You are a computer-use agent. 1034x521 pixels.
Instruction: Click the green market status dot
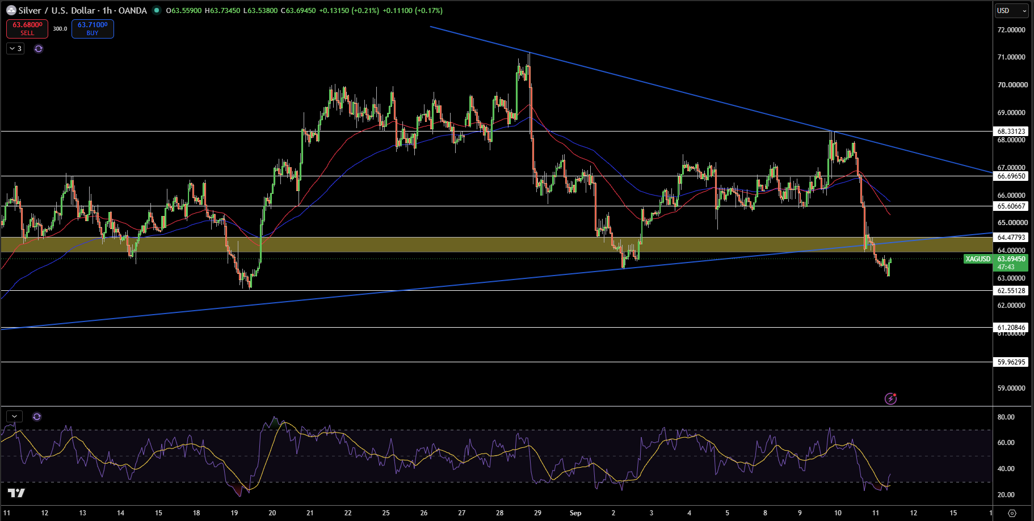tap(157, 10)
